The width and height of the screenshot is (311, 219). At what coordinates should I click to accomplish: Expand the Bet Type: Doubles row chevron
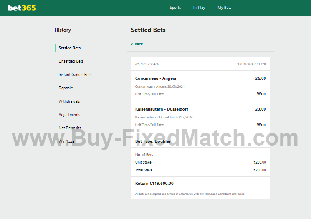coord(265,141)
